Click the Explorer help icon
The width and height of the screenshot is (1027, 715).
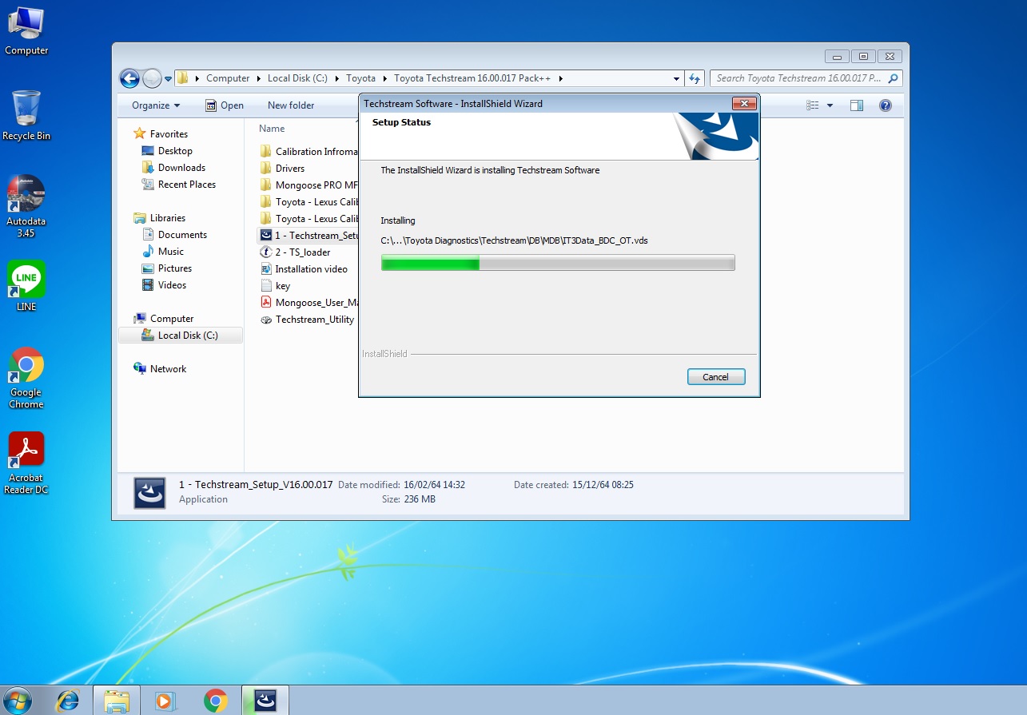[885, 105]
